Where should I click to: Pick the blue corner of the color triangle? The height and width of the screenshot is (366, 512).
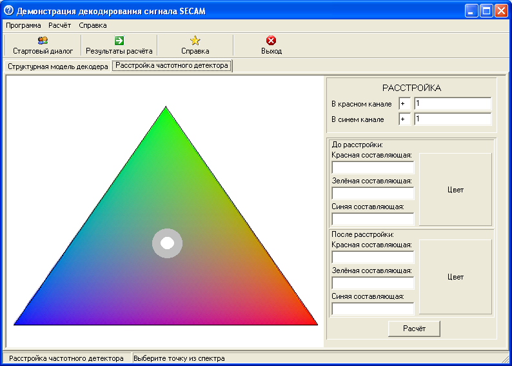click(x=17, y=323)
